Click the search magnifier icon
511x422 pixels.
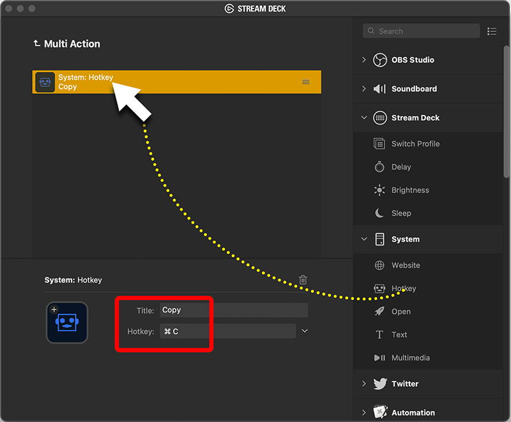[371, 31]
